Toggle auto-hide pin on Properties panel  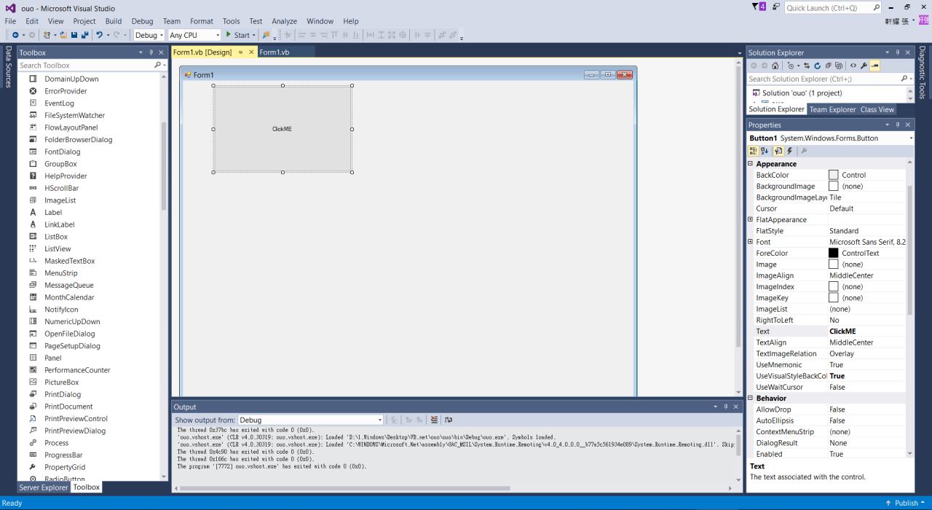pos(898,125)
